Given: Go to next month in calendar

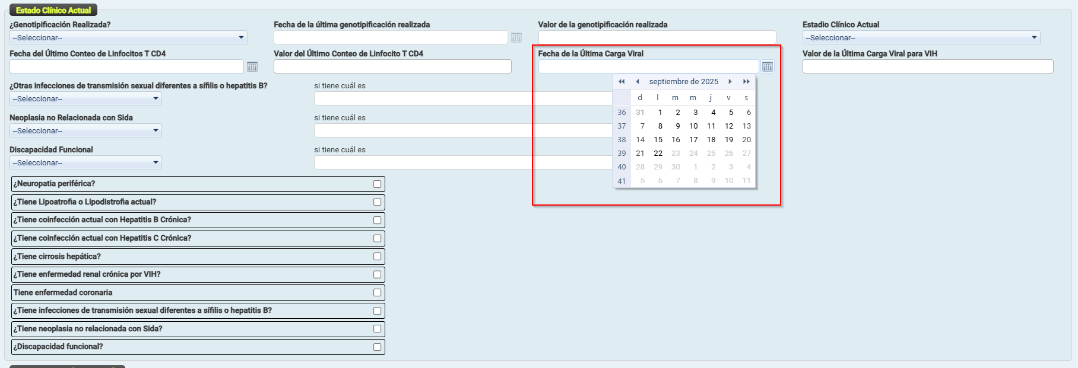Looking at the screenshot, I should 730,82.
